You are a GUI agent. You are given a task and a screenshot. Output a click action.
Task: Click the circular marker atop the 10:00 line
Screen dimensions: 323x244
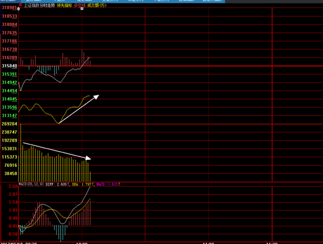[82, 8]
